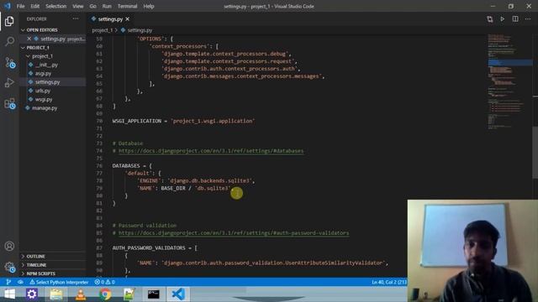Expand the Outline section
Screen dimensions: 538x302
[35, 256]
